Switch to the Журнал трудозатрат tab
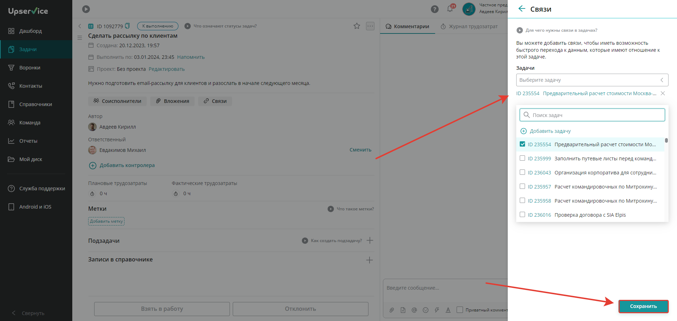Screen dimensions: 677x321 coord(469,26)
